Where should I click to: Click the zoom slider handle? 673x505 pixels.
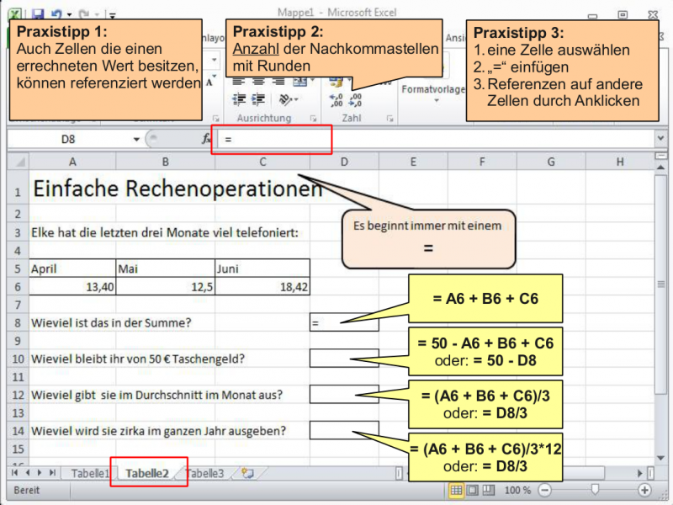point(595,488)
